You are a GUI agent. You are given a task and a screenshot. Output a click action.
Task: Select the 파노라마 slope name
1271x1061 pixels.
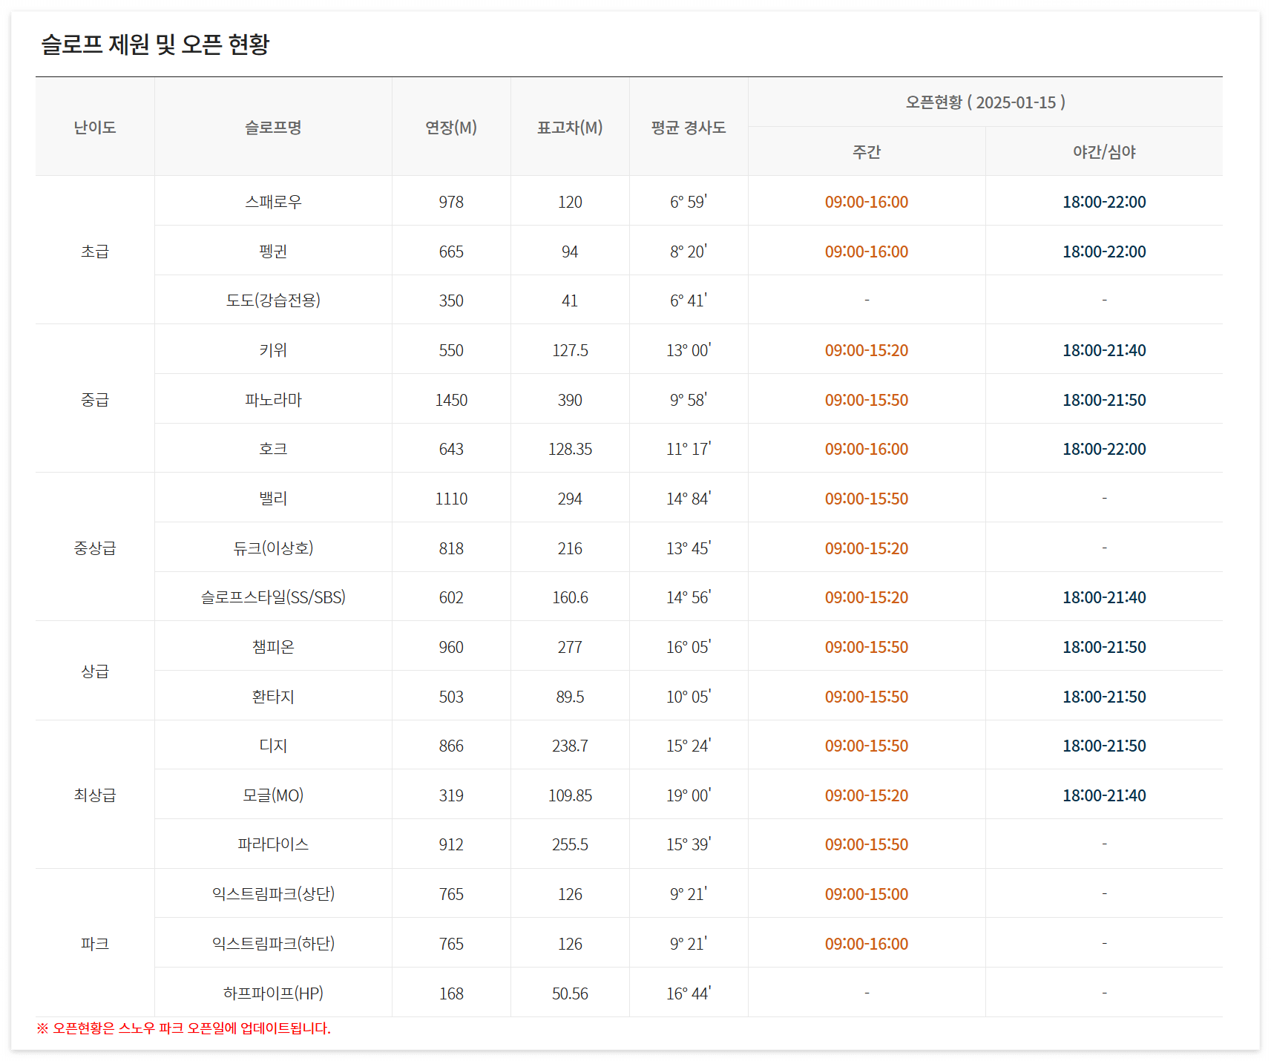coord(272,398)
